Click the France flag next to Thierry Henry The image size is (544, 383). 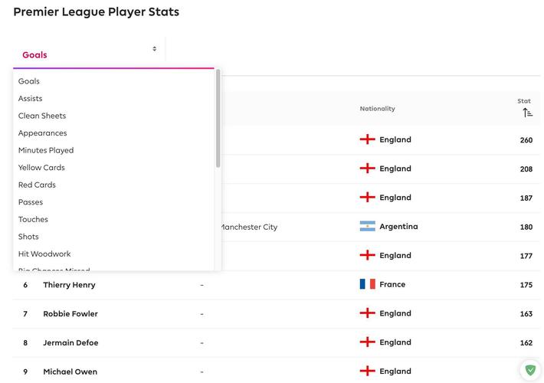(368, 284)
